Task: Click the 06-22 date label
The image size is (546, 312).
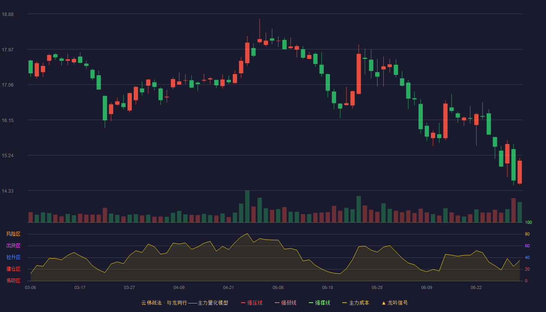Action: pyautogui.click(x=476, y=287)
